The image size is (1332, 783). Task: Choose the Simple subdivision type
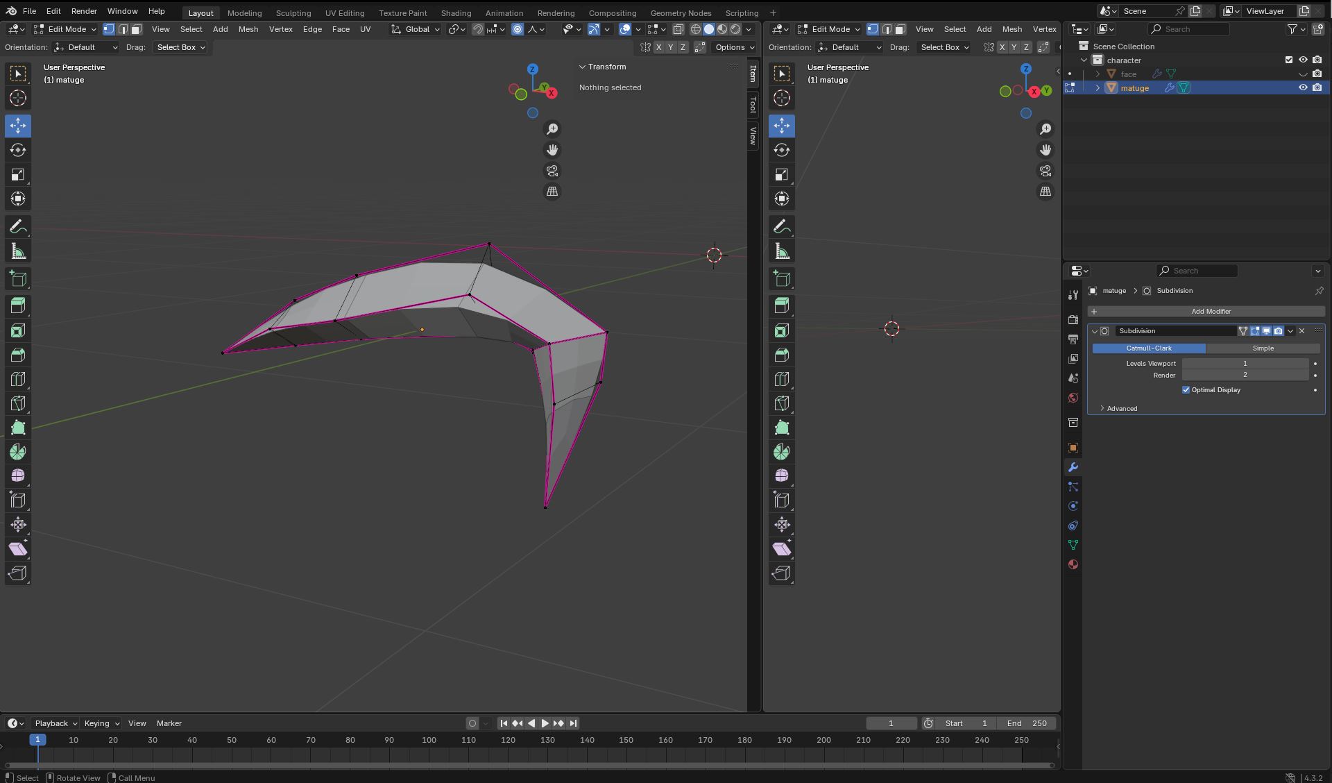point(1263,348)
